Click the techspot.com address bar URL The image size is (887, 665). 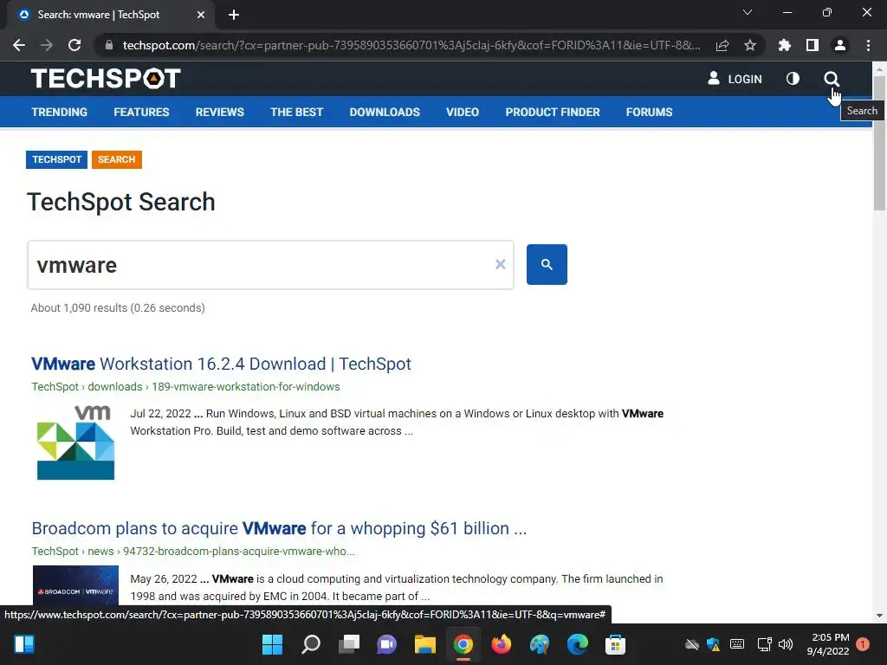tap(411, 45)
